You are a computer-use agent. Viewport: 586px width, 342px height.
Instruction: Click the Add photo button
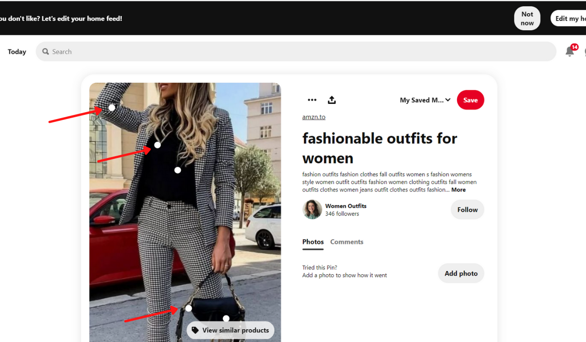461,273
